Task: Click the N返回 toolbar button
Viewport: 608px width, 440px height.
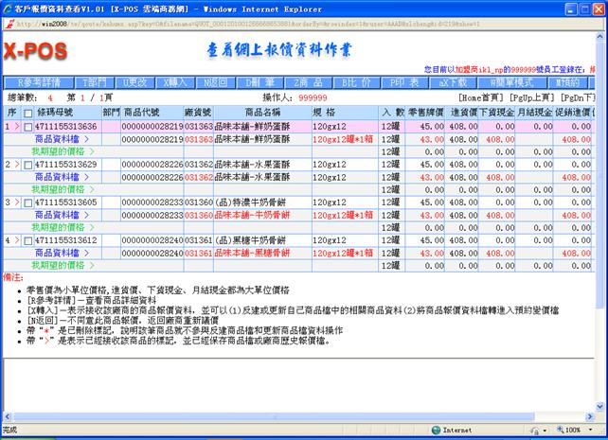Action: (x=214, y=82)
